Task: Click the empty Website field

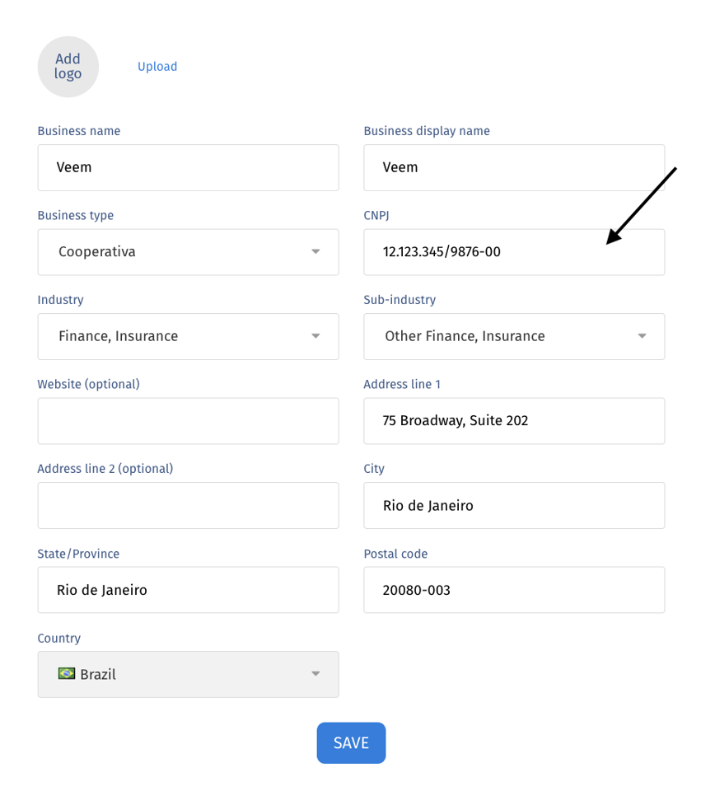Action: (x=188, y=421)
